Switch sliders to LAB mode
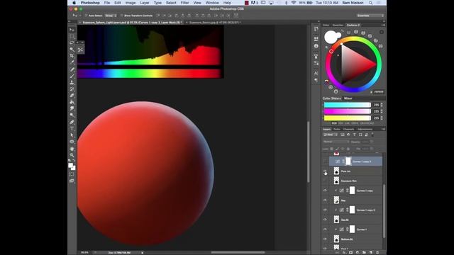Viewport: 454px width, 255px height. pos(347,123)
